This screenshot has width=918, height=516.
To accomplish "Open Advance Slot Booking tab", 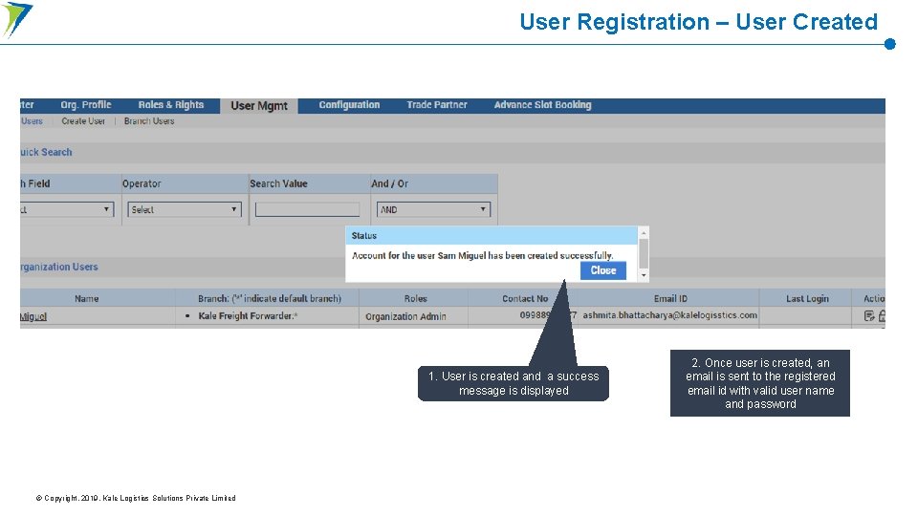I will (542, 105).
